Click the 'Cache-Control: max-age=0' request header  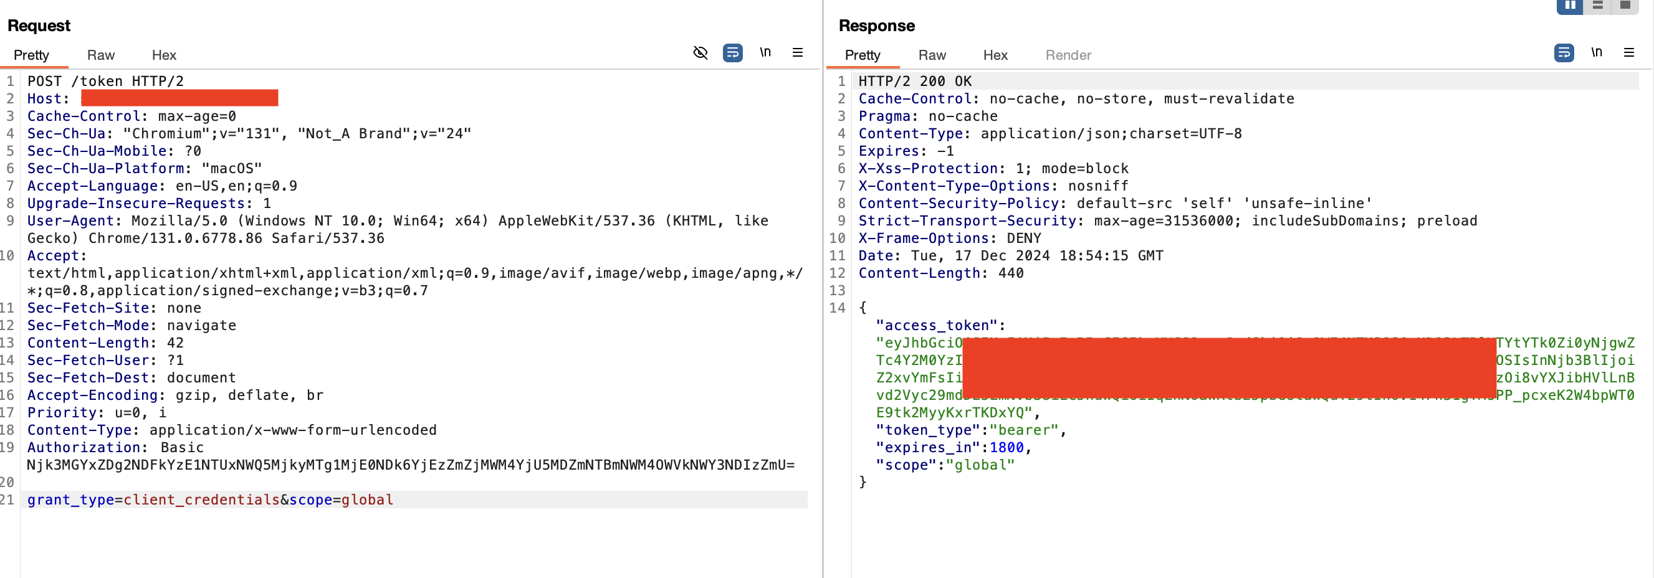(131, 116)
